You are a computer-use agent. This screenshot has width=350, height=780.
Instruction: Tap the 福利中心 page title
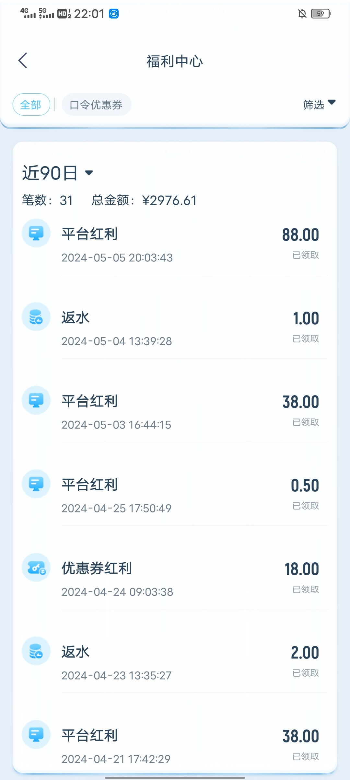pos(175,61)
